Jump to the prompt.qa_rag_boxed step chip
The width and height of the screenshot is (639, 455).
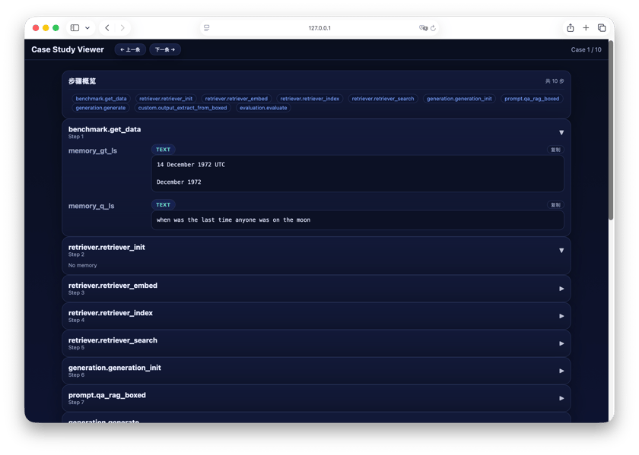(x=532, y=99)
